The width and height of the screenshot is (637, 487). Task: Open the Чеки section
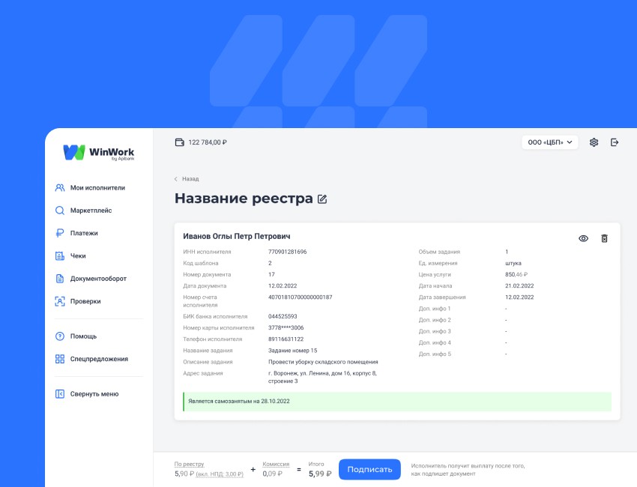coord(79,256)
